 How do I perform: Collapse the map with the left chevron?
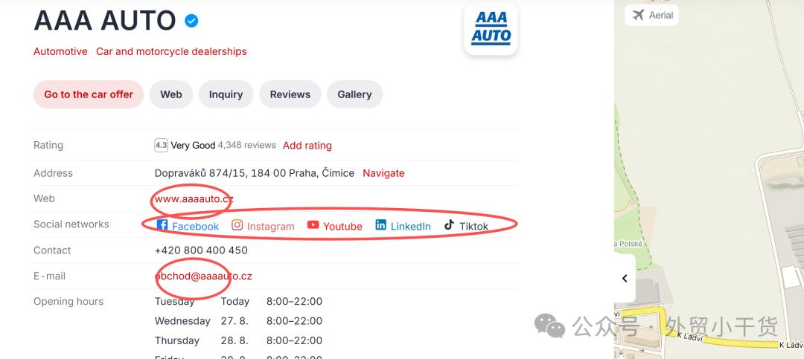click(625, 279)
